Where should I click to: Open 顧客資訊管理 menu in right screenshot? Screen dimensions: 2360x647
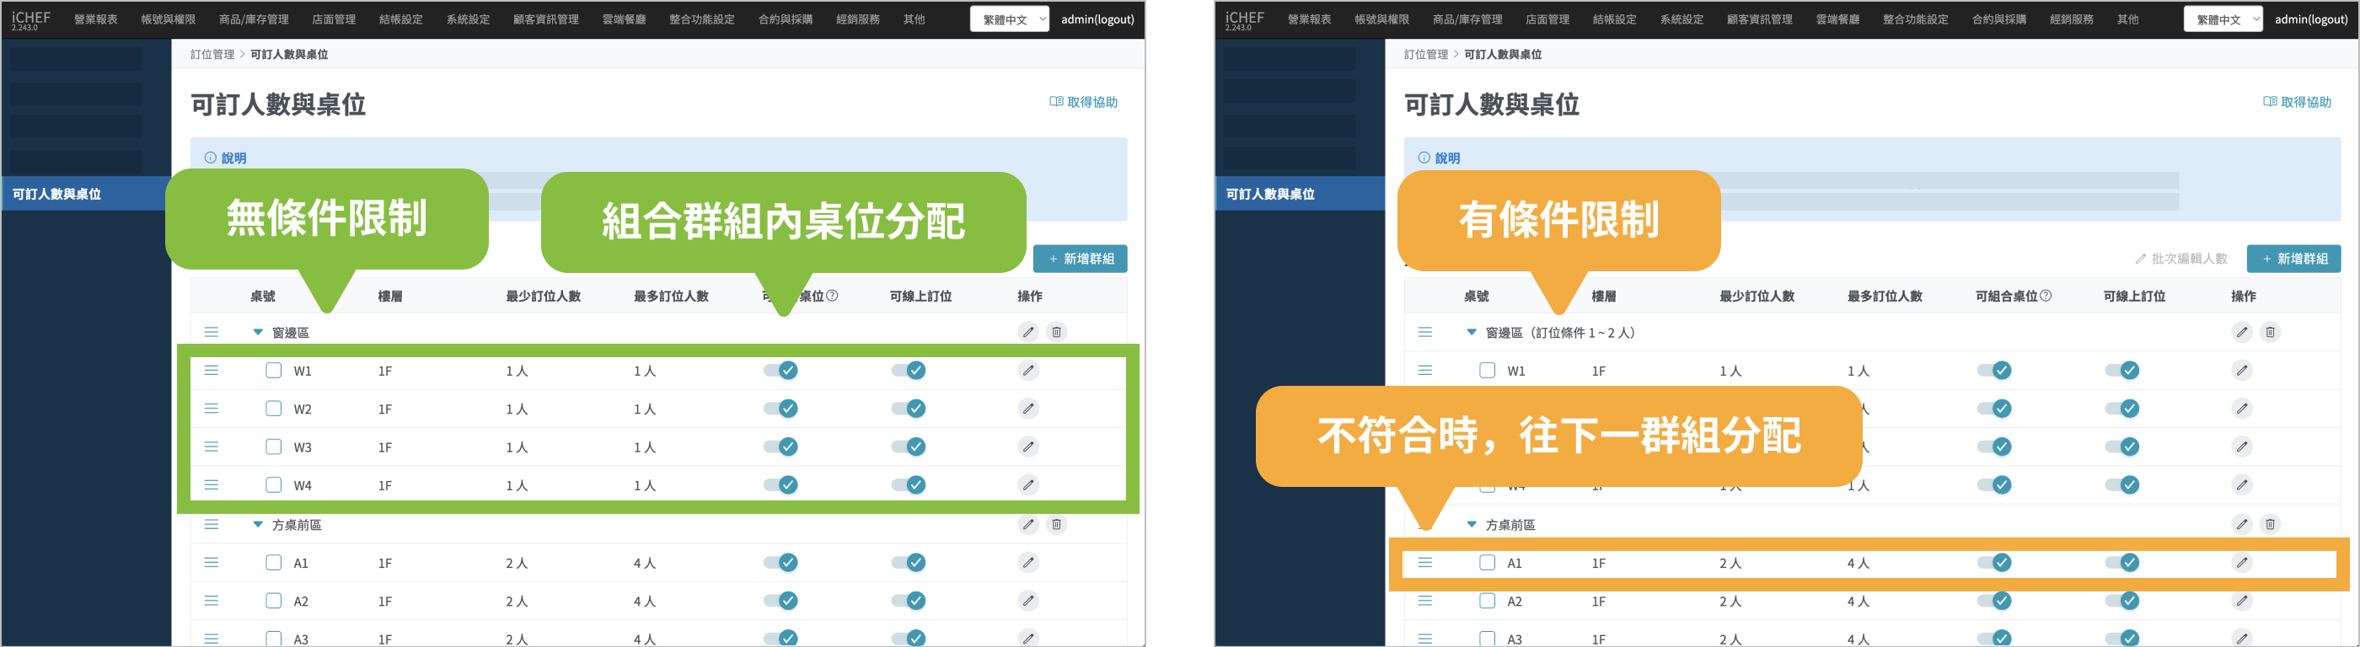[x=1759, y=19]
